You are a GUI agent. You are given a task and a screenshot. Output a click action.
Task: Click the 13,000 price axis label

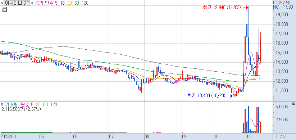pyautogui.click(x=282, y=72)
